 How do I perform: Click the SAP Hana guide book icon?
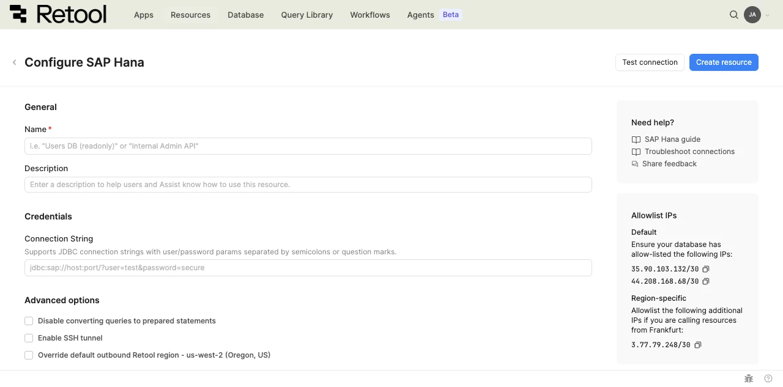(x=636, y=139)
